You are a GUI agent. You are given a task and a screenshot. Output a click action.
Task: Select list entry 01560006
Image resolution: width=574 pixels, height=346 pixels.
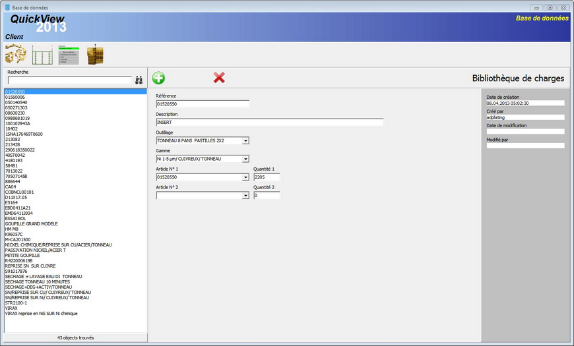click(75, 98)
